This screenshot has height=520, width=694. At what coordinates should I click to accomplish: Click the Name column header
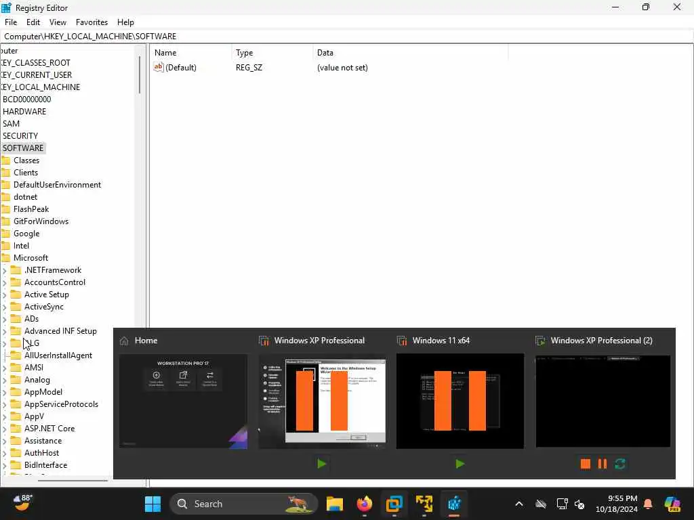[x=165, y=53]
